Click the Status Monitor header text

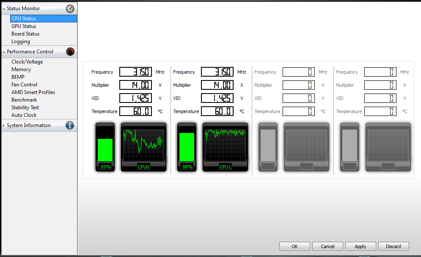pyautogui.click(x=23, y=8)
